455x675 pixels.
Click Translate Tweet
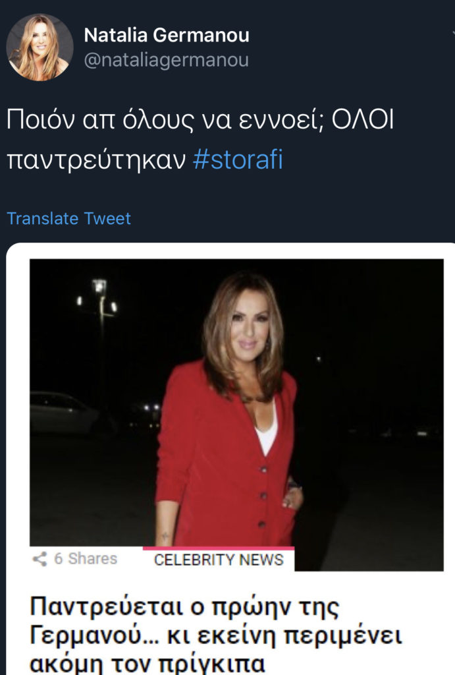coord(68,218)
